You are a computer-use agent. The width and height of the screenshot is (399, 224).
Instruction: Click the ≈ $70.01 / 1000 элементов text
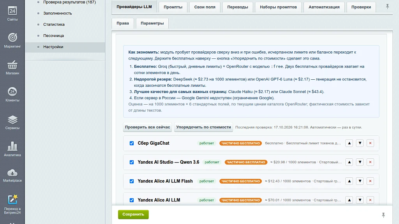(x=288, y=200)
